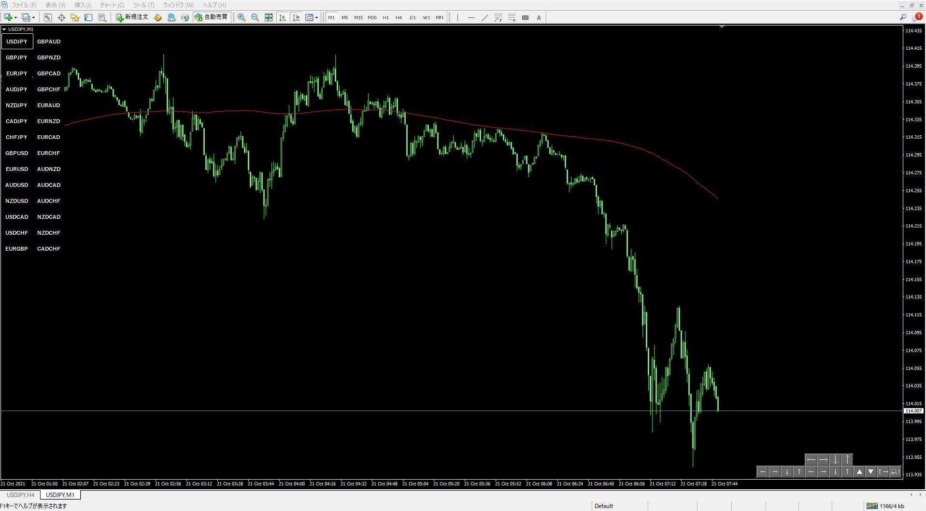Select the EURUSD symbol button
The image size is (926, 511).
pos(17,169)
